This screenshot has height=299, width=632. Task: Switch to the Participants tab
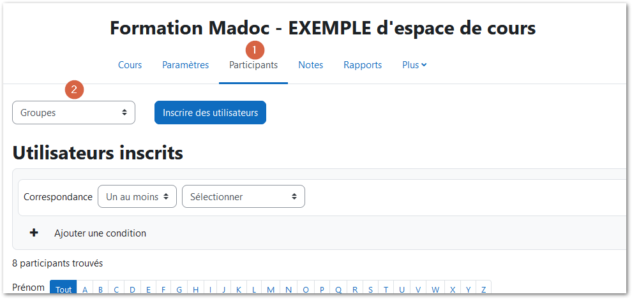pos(253,65)
